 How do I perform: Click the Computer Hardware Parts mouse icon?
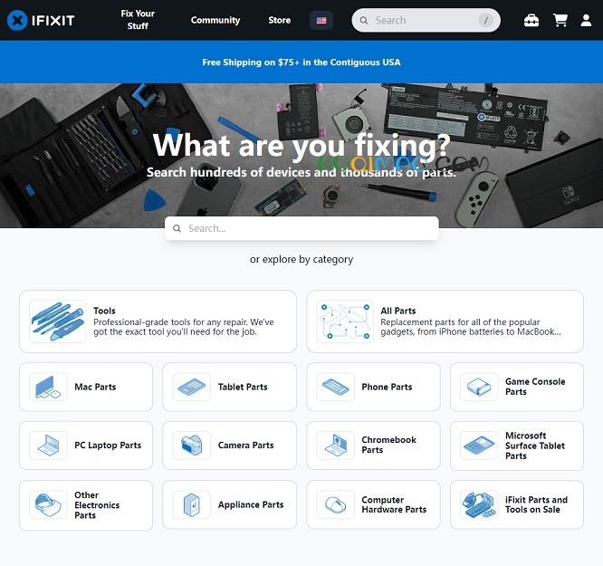click(x=335, y=504)
